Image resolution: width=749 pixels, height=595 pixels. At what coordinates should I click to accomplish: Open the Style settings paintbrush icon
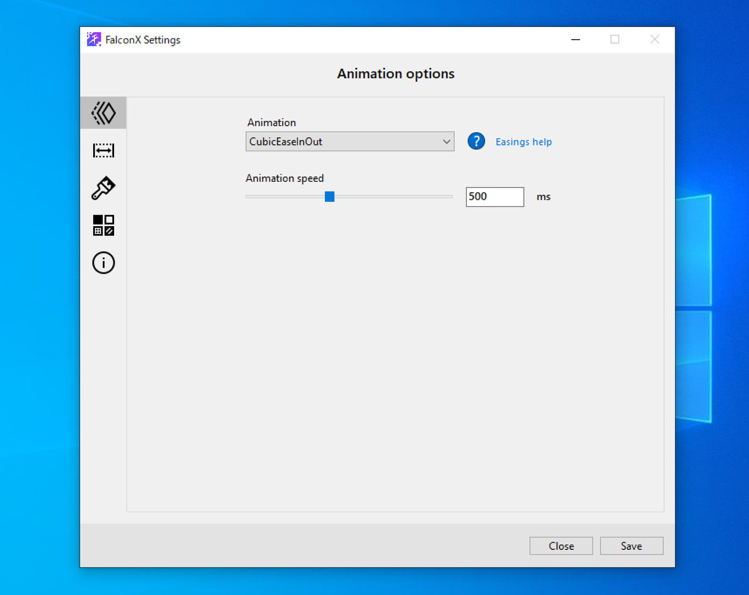[104, 188]
